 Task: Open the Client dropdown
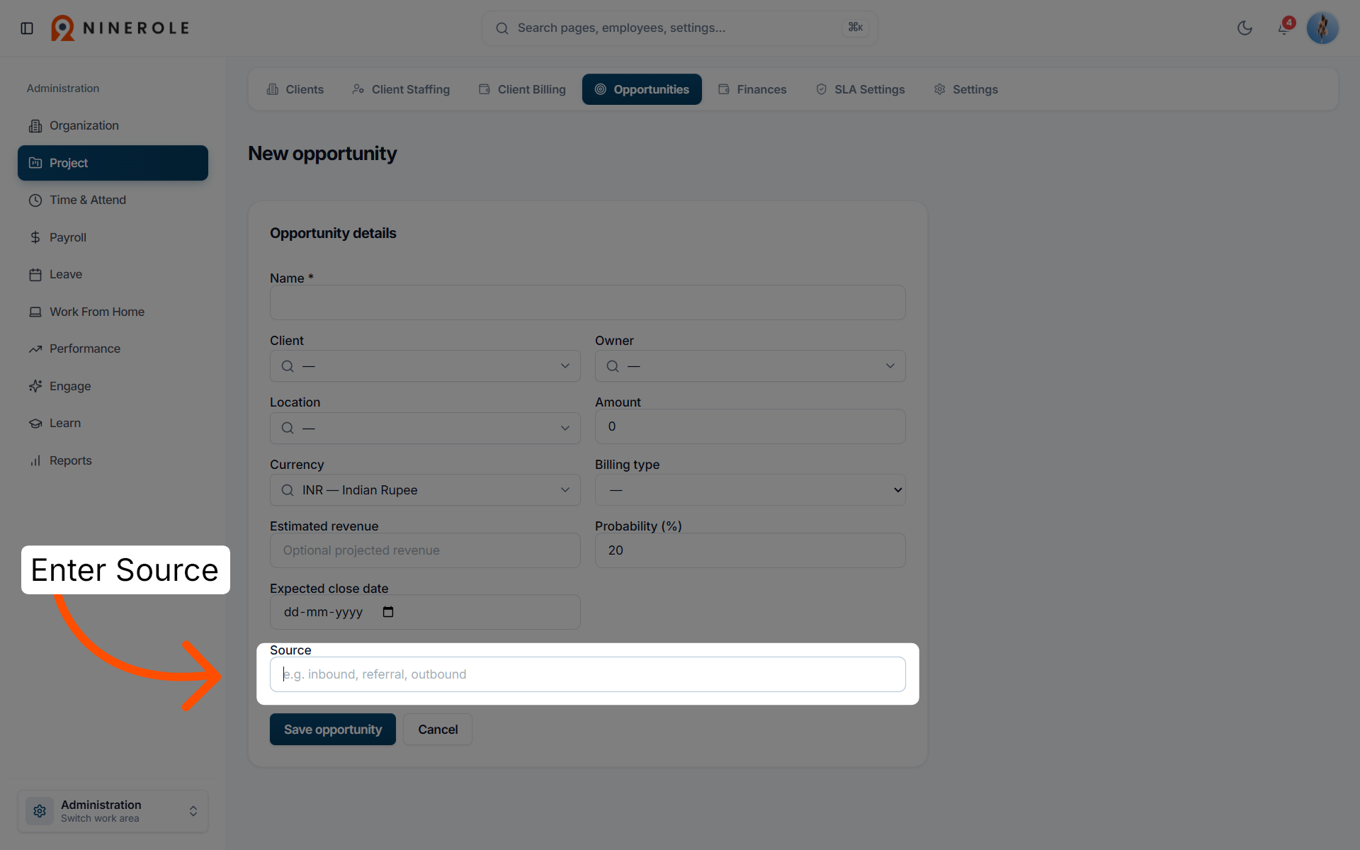click(425, 366)
